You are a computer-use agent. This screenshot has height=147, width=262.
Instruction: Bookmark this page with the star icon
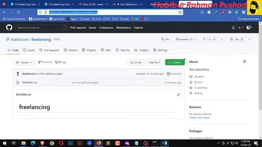tap(180, 12)
